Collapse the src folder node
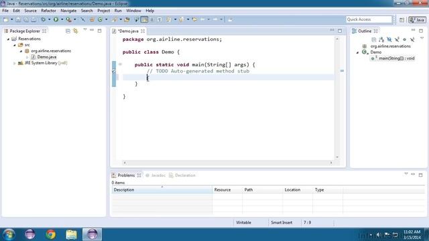Image resolution: width=429 pixels, height=241 pixels. 15,45
